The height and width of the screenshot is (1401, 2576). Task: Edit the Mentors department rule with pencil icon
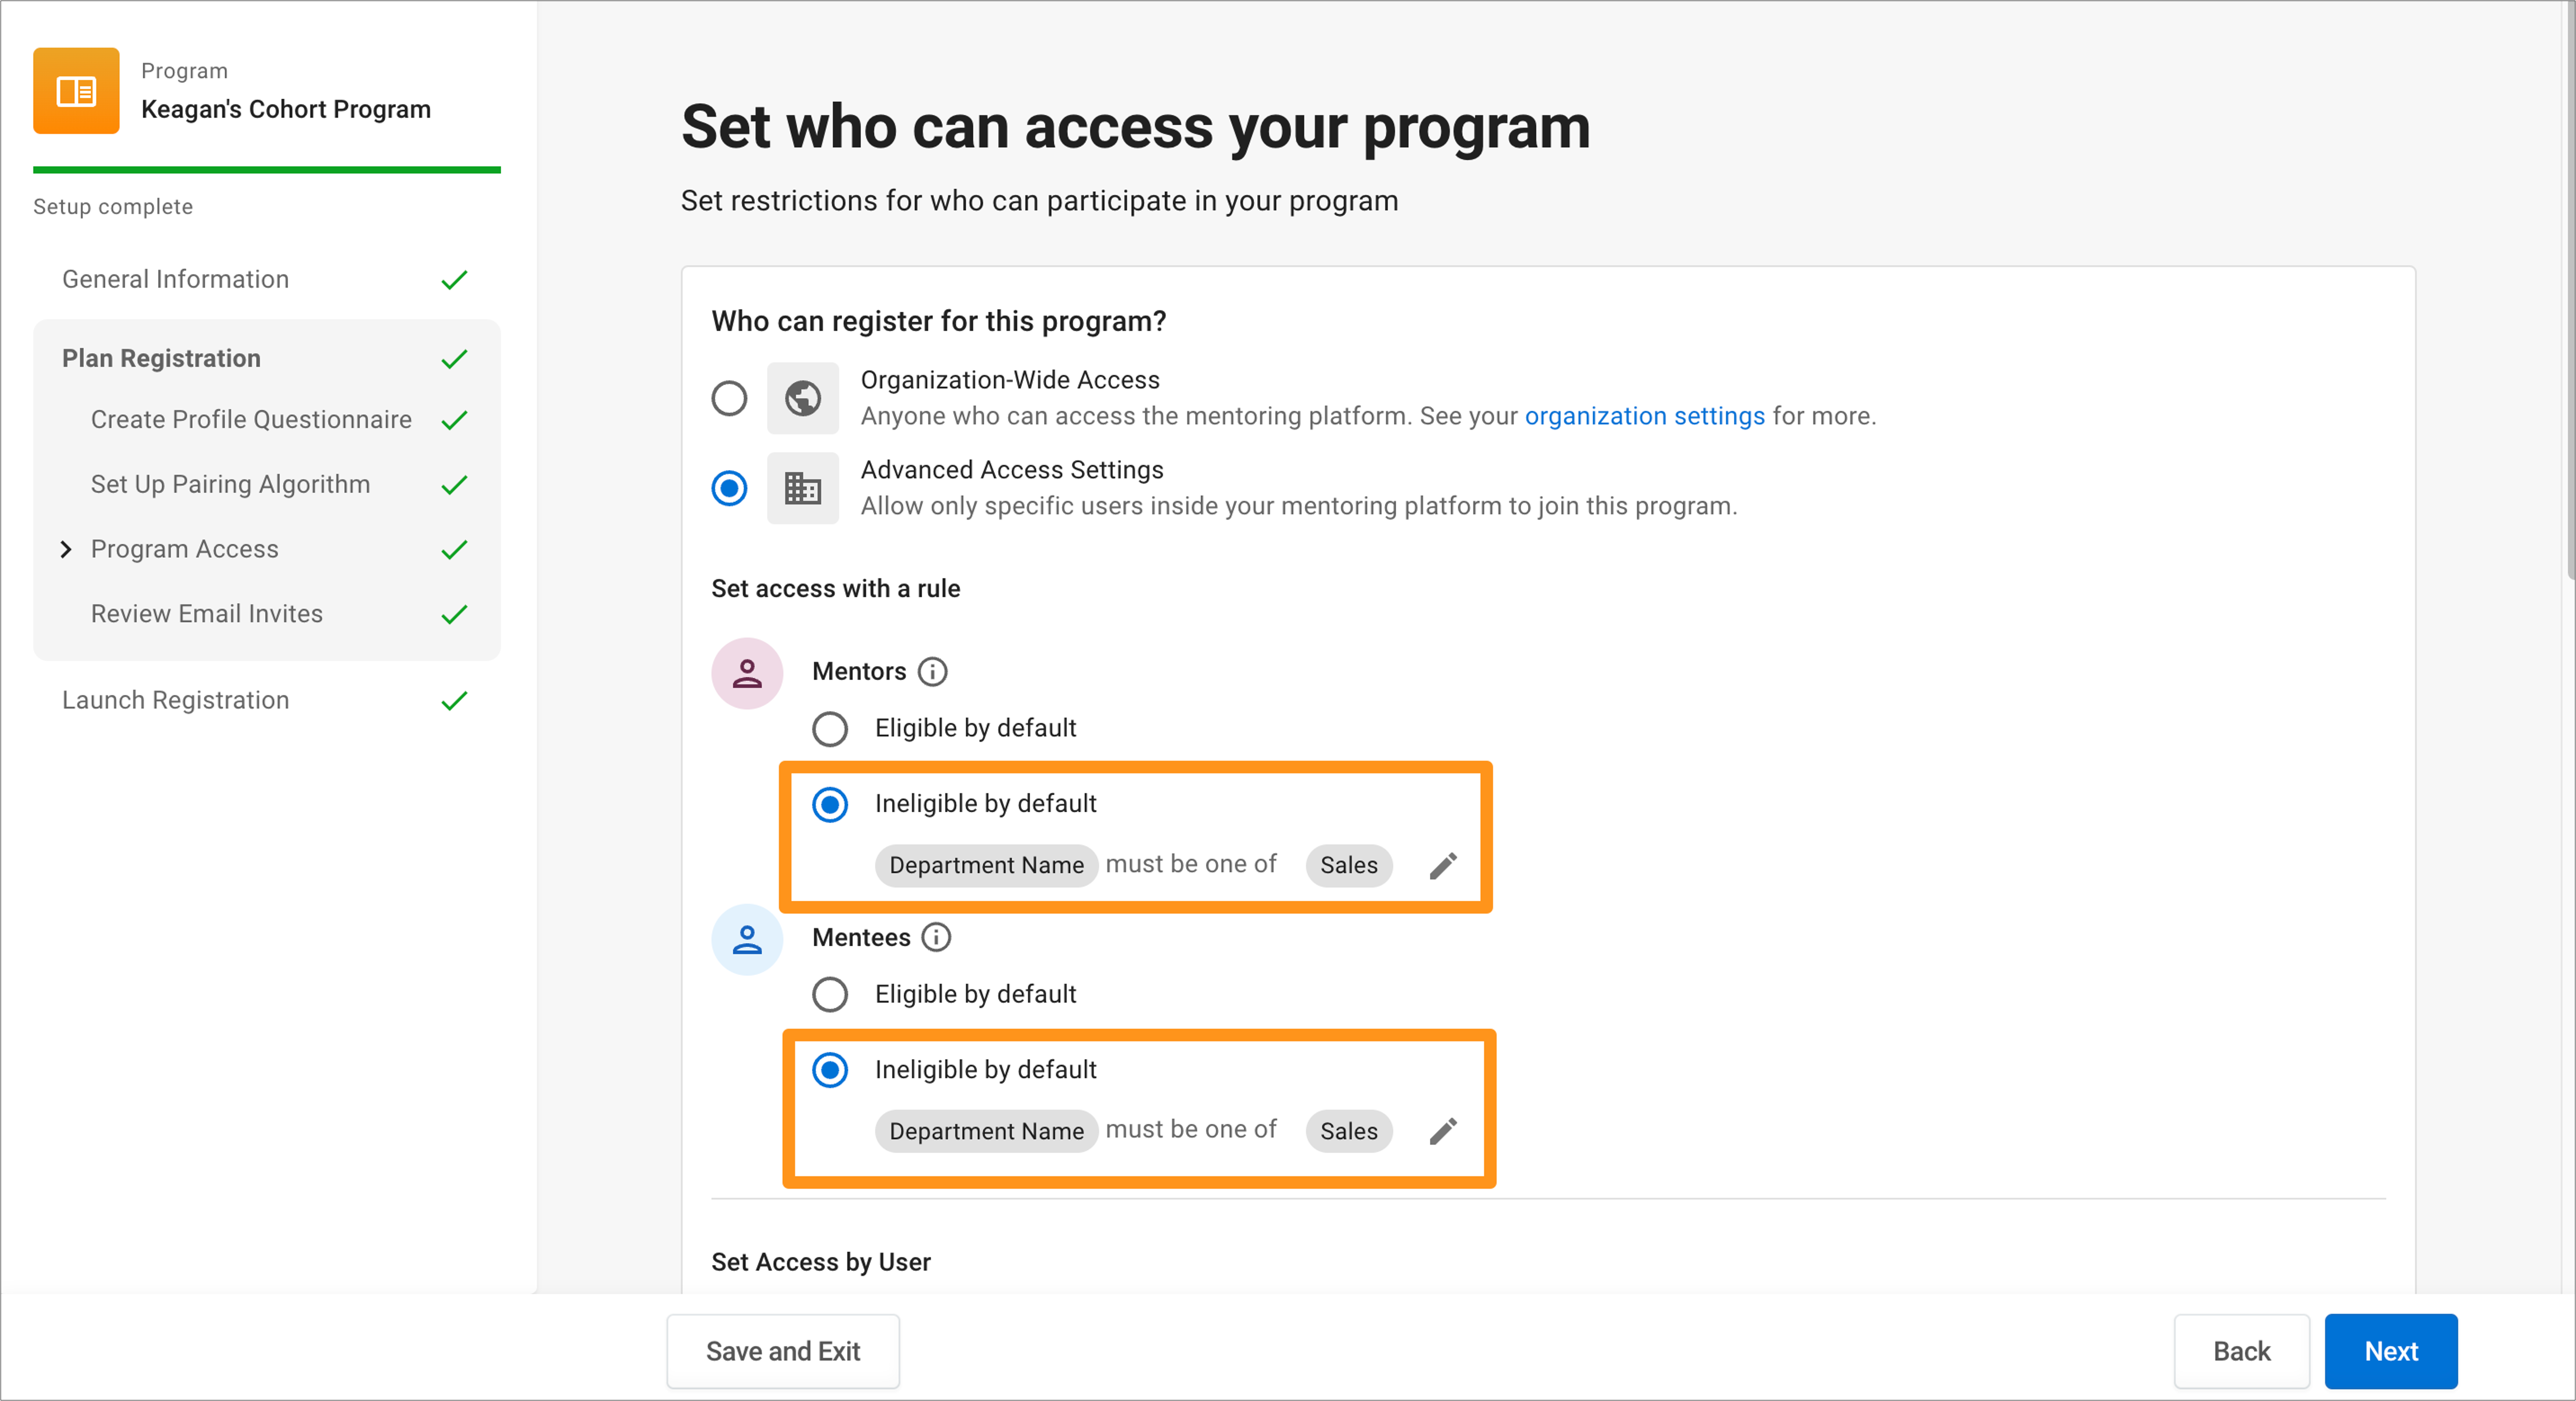coord(1443,864)
